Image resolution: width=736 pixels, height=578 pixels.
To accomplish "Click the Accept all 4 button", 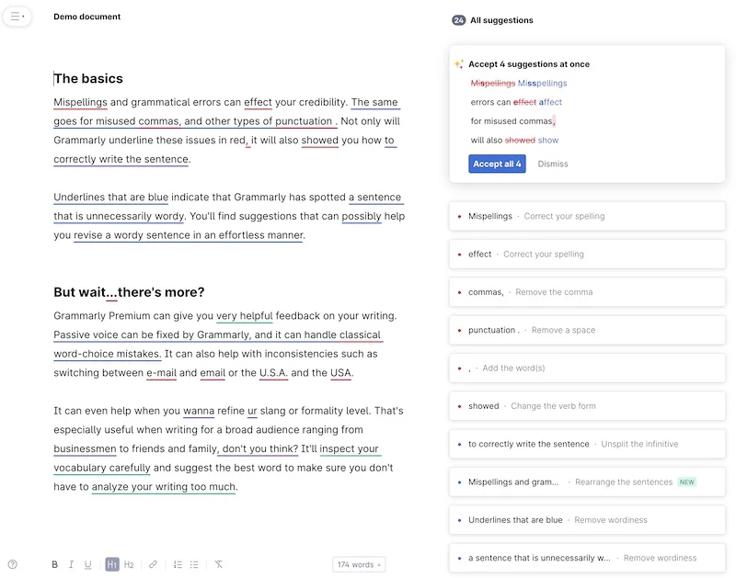I will (x=497, y=164).
